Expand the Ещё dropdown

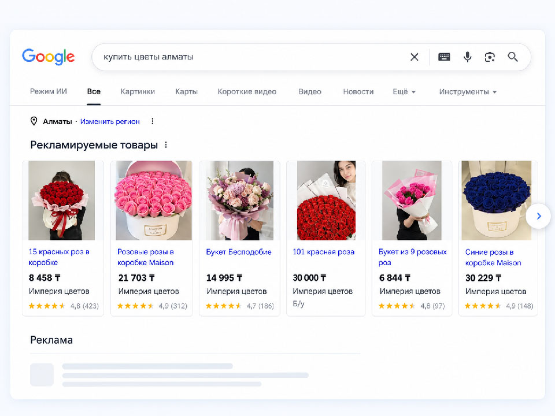[404, 92]
